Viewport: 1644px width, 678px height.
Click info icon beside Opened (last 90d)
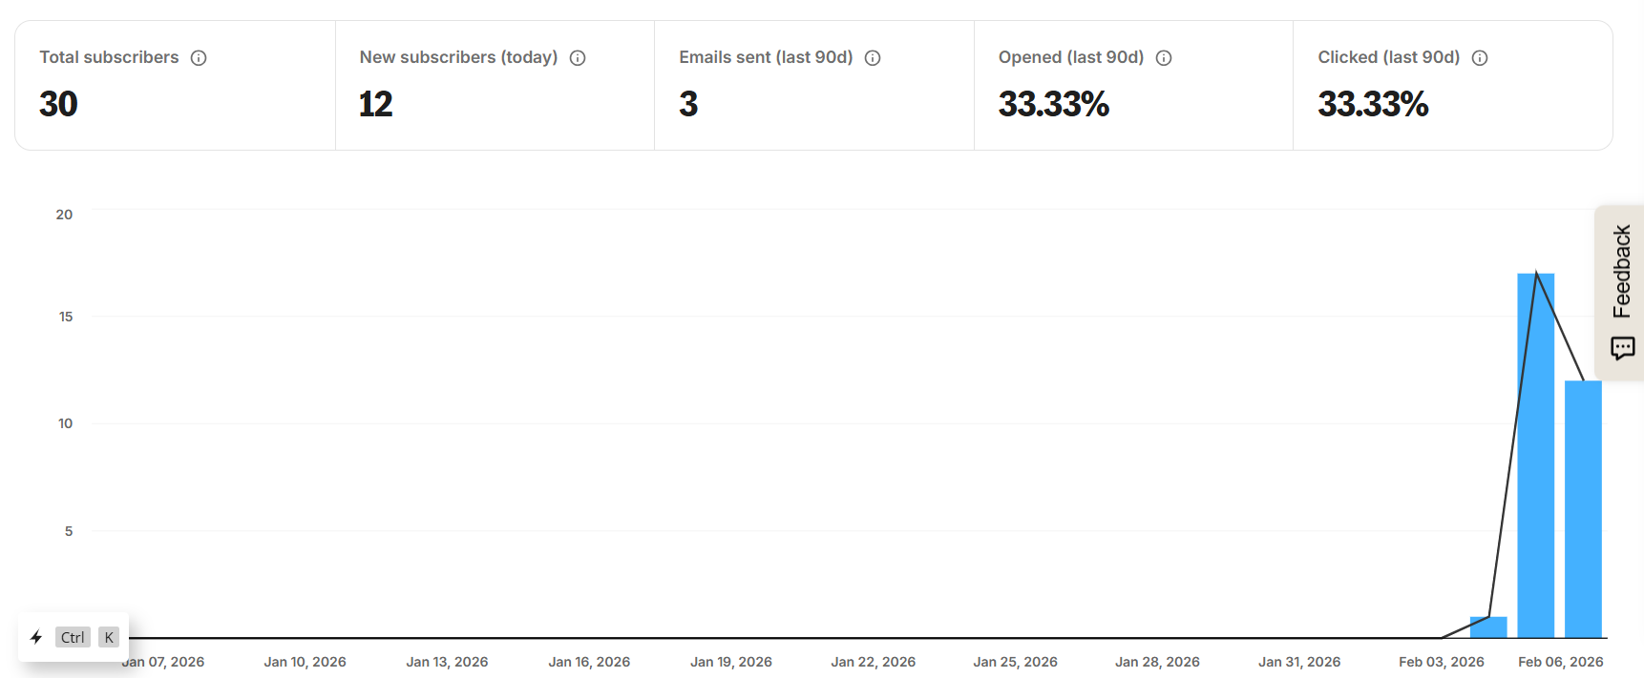click(x=1164, y=58)
